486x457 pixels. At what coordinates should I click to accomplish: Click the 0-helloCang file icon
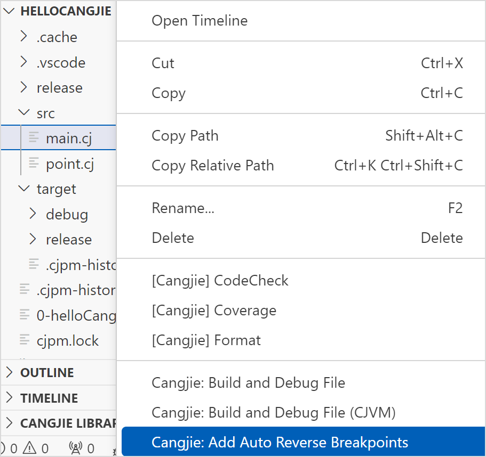[x=24, y=315]
